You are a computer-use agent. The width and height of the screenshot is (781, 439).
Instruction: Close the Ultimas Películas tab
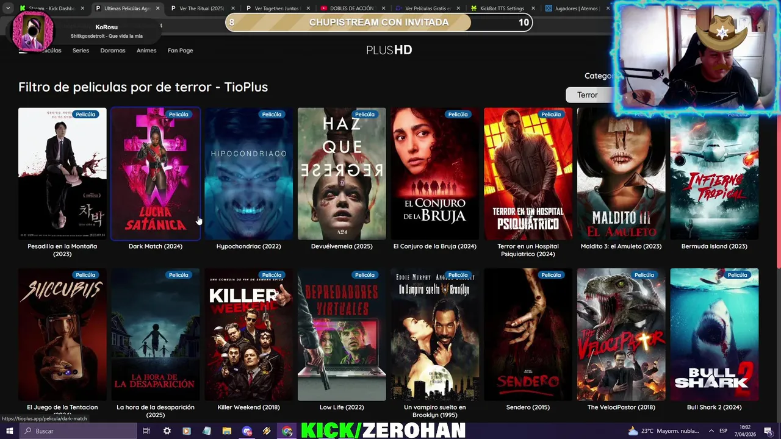click(x=157, y=9)
